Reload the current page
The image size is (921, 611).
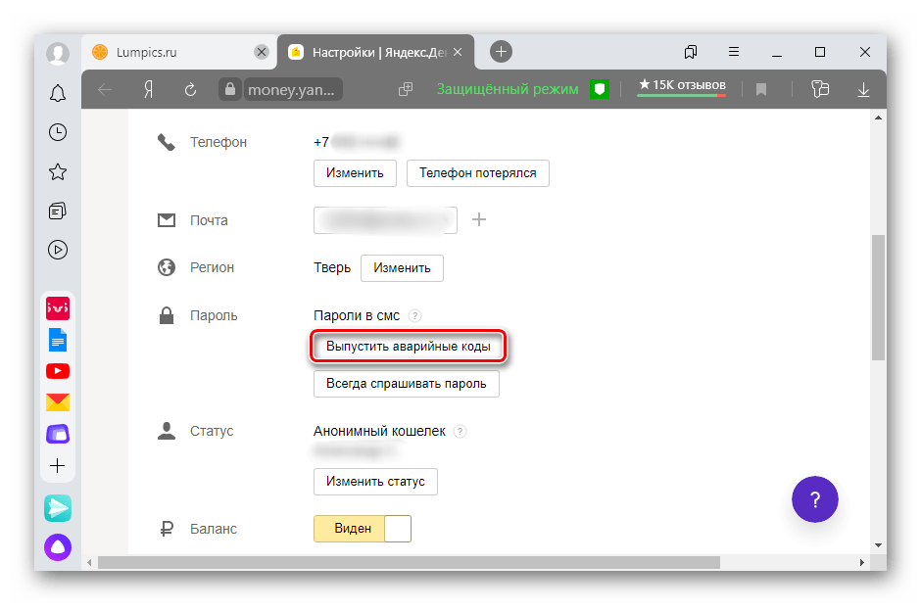pos(191,89)
